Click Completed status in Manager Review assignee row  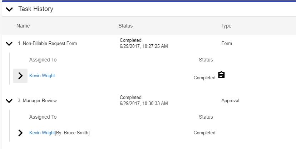(x=204, y=133)
